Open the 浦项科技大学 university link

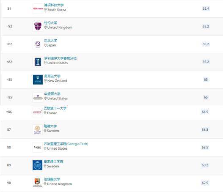click(54, 5)
